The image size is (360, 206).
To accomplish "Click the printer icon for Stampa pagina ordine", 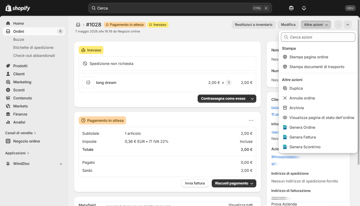I will pos(285,57).
